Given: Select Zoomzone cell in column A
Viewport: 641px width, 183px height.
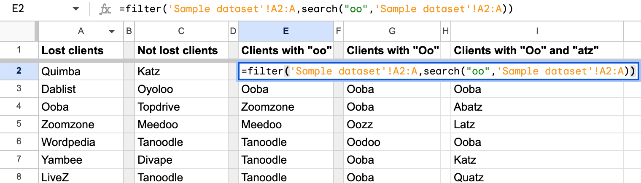Looking at the screenshot, I should [x=81, y=124].
